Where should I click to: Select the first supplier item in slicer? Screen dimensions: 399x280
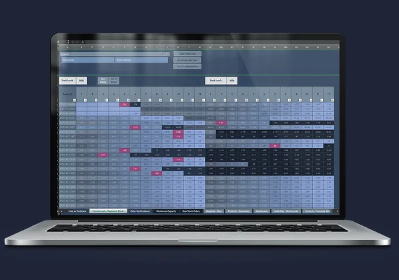click(88, 60)
